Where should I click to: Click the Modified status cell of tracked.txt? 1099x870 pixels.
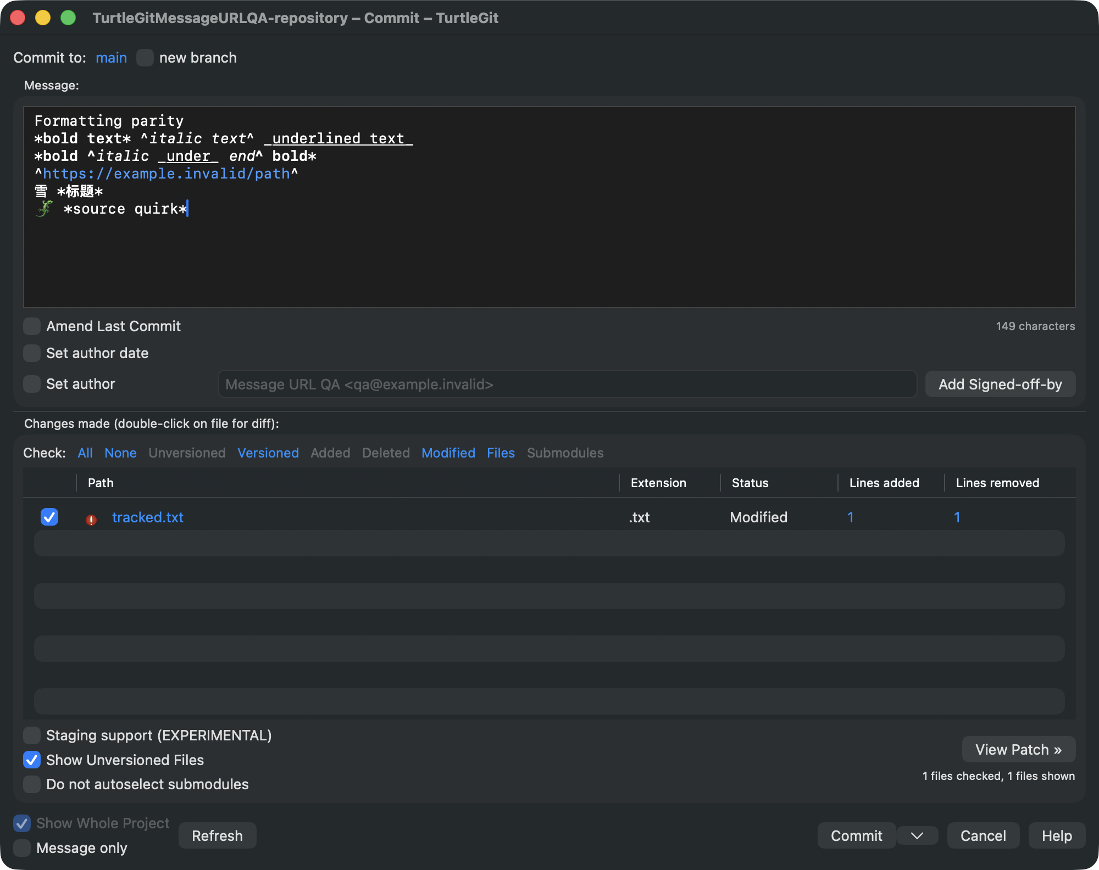point(758,517)
